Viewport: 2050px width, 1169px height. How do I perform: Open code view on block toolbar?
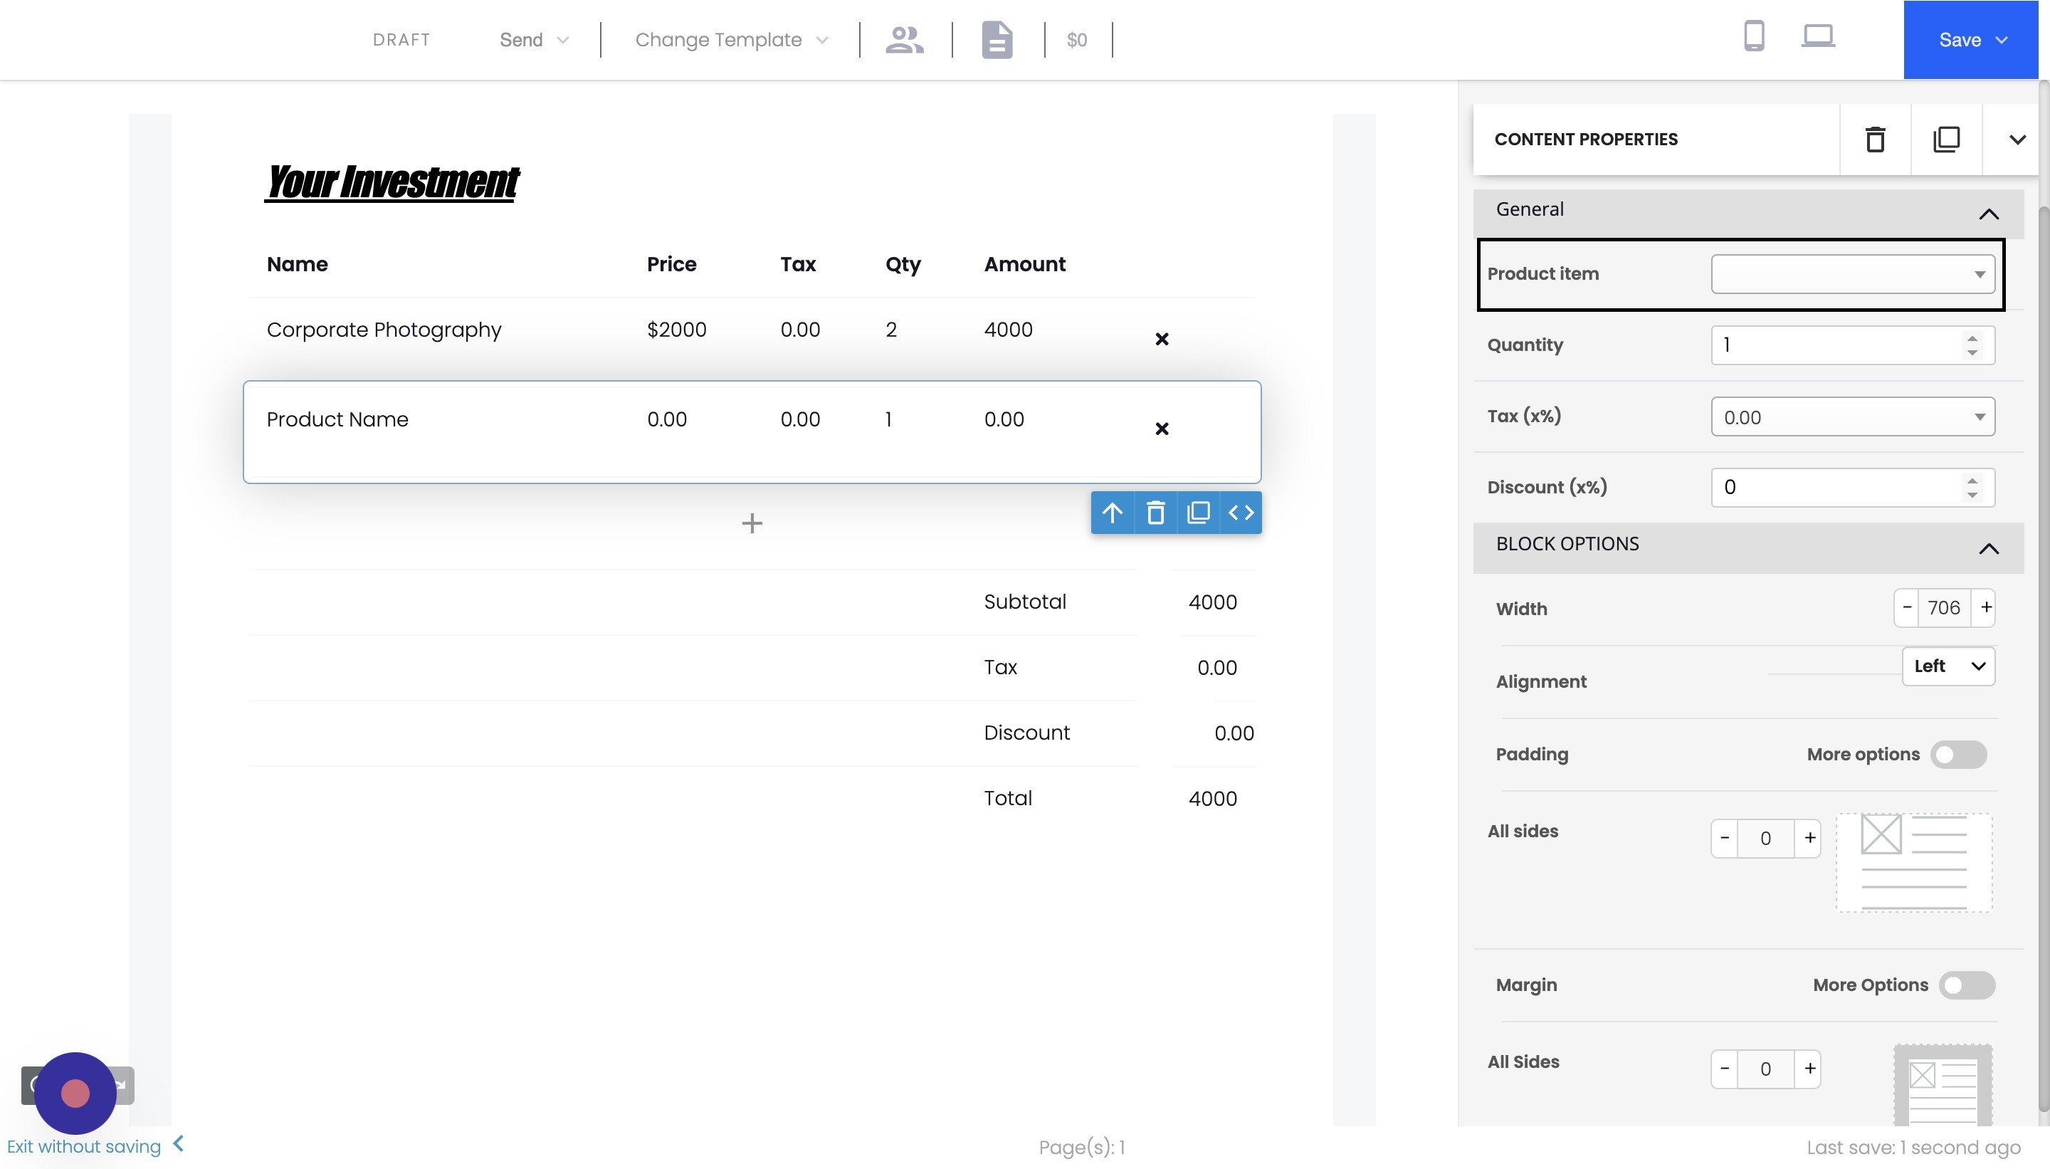[x=1240, y=513]
